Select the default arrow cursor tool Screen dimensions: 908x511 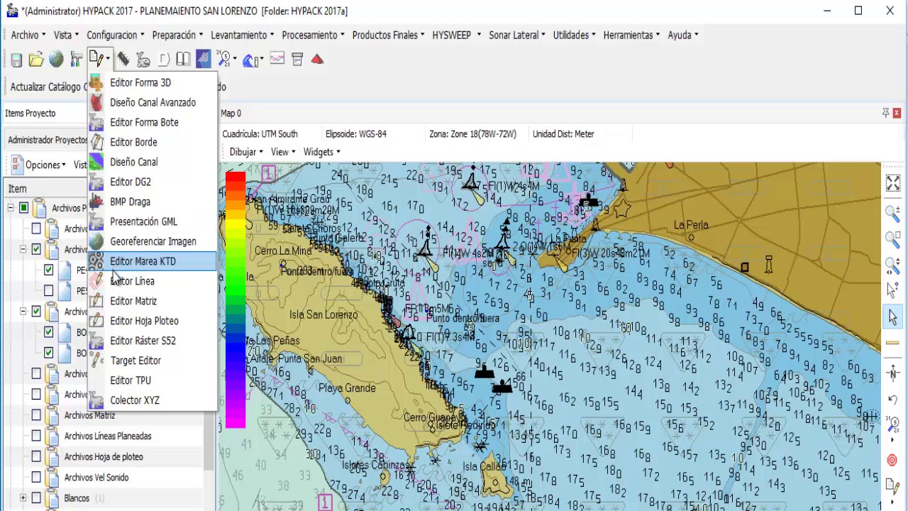click(x=893, y=317)
